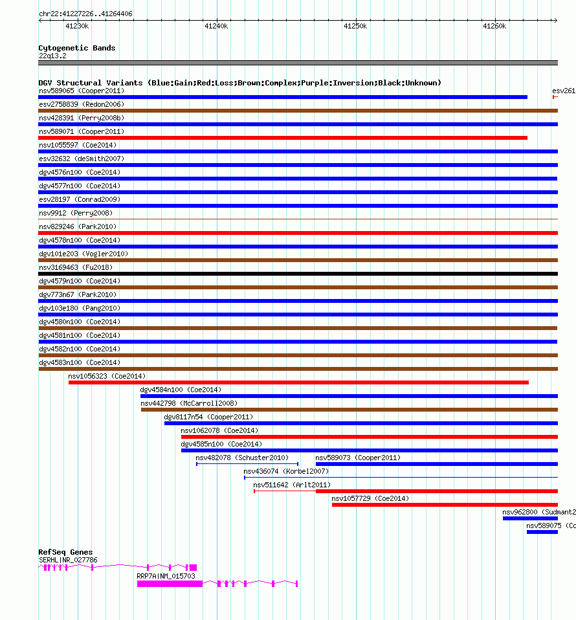This screenshot has height=620, width=576.
Task: Click dgv4576n100 (Coe2014) label
Action: [x=80, y=172]
